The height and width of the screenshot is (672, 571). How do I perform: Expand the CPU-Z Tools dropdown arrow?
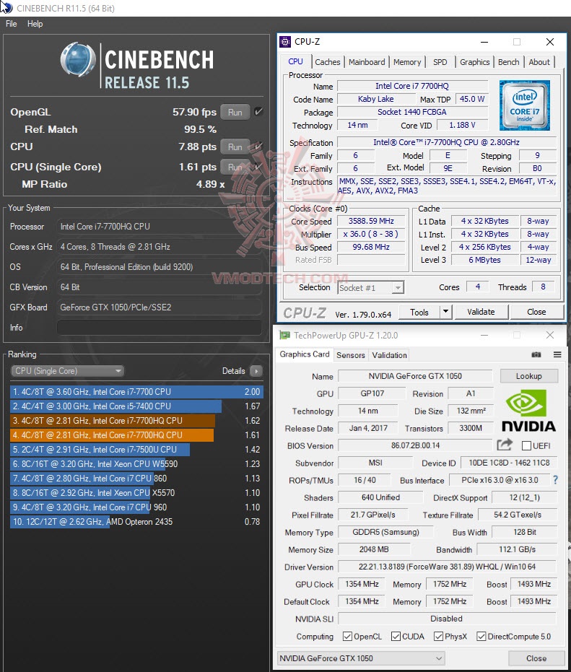tap(446, 312)
